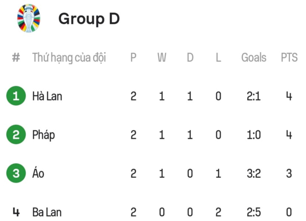Click the rank 4 number beside Ba Lan
Image resolution: width=306 pixels, height=221 pixels.
click(x=16, y=212)
